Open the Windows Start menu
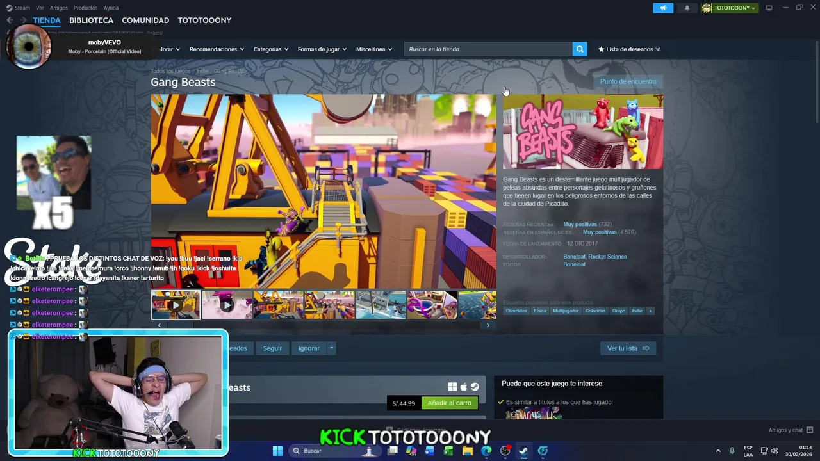 click(x=277, y=451)
